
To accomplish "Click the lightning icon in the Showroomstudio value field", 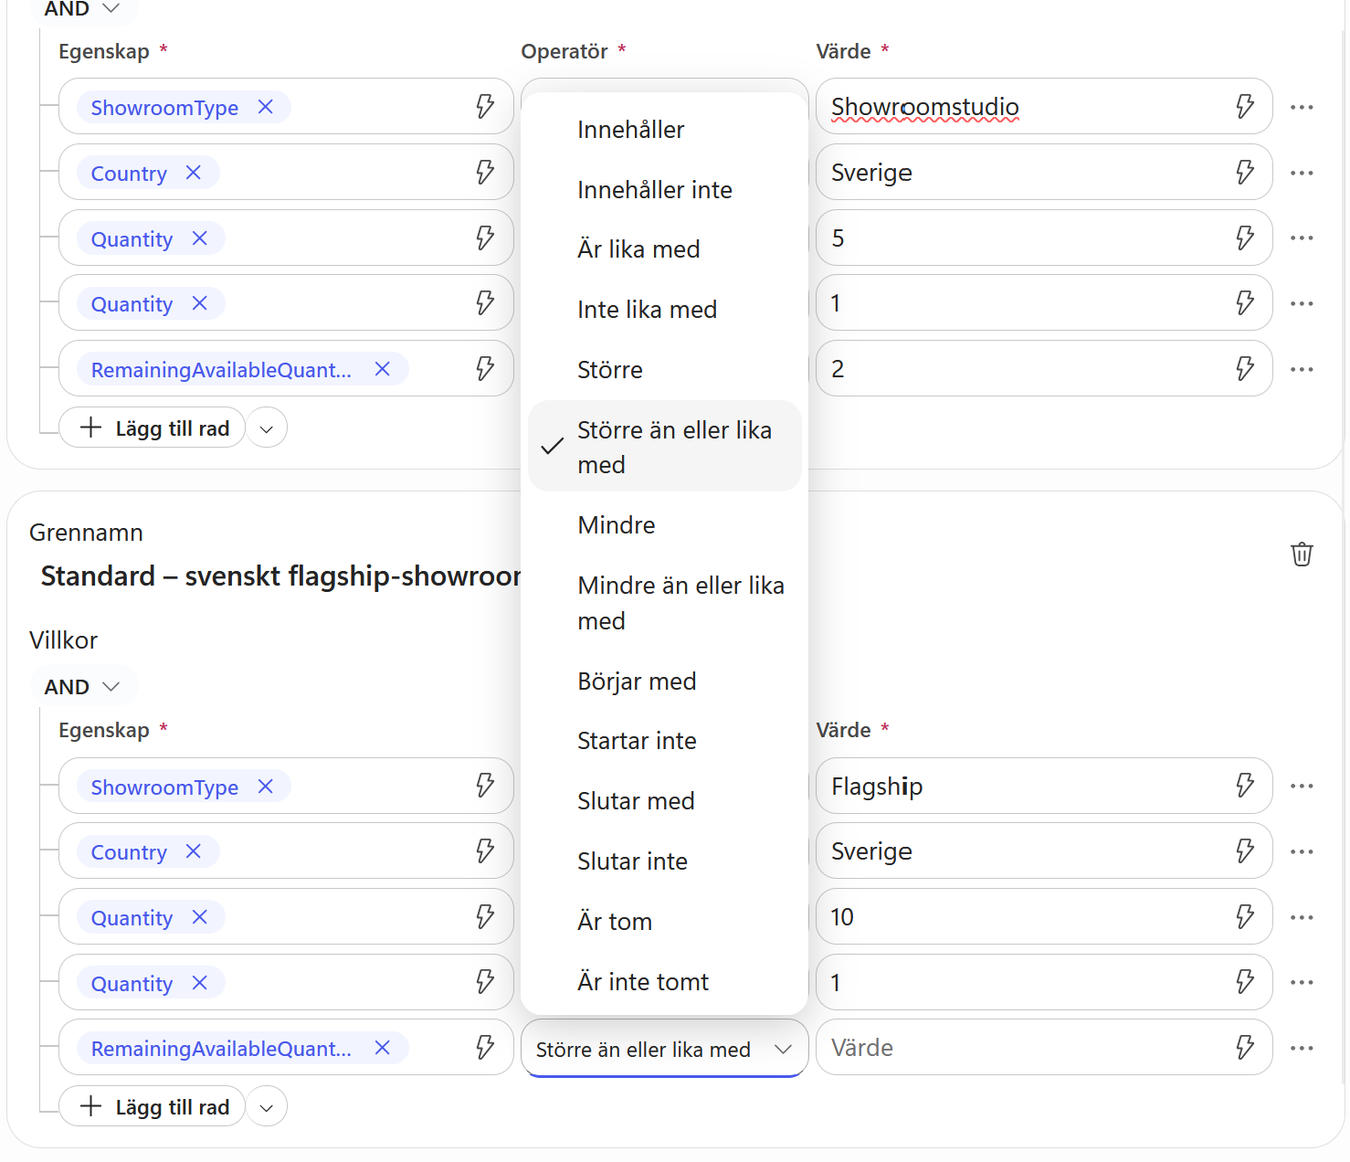I will coord(1245,106).
